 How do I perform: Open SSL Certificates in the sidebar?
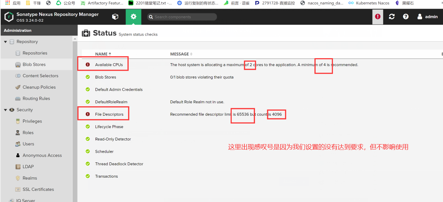pyautogui.click(x=38, y=189)
